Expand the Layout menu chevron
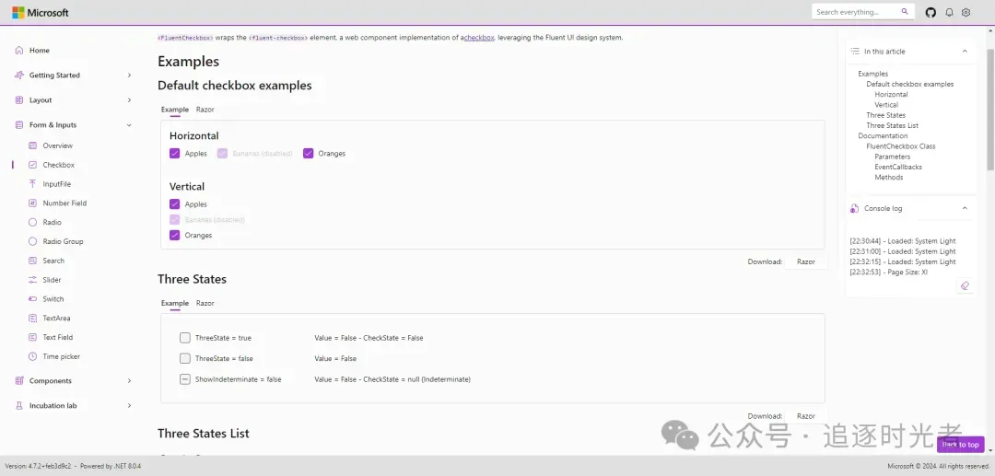 click(x=130, y=100)
